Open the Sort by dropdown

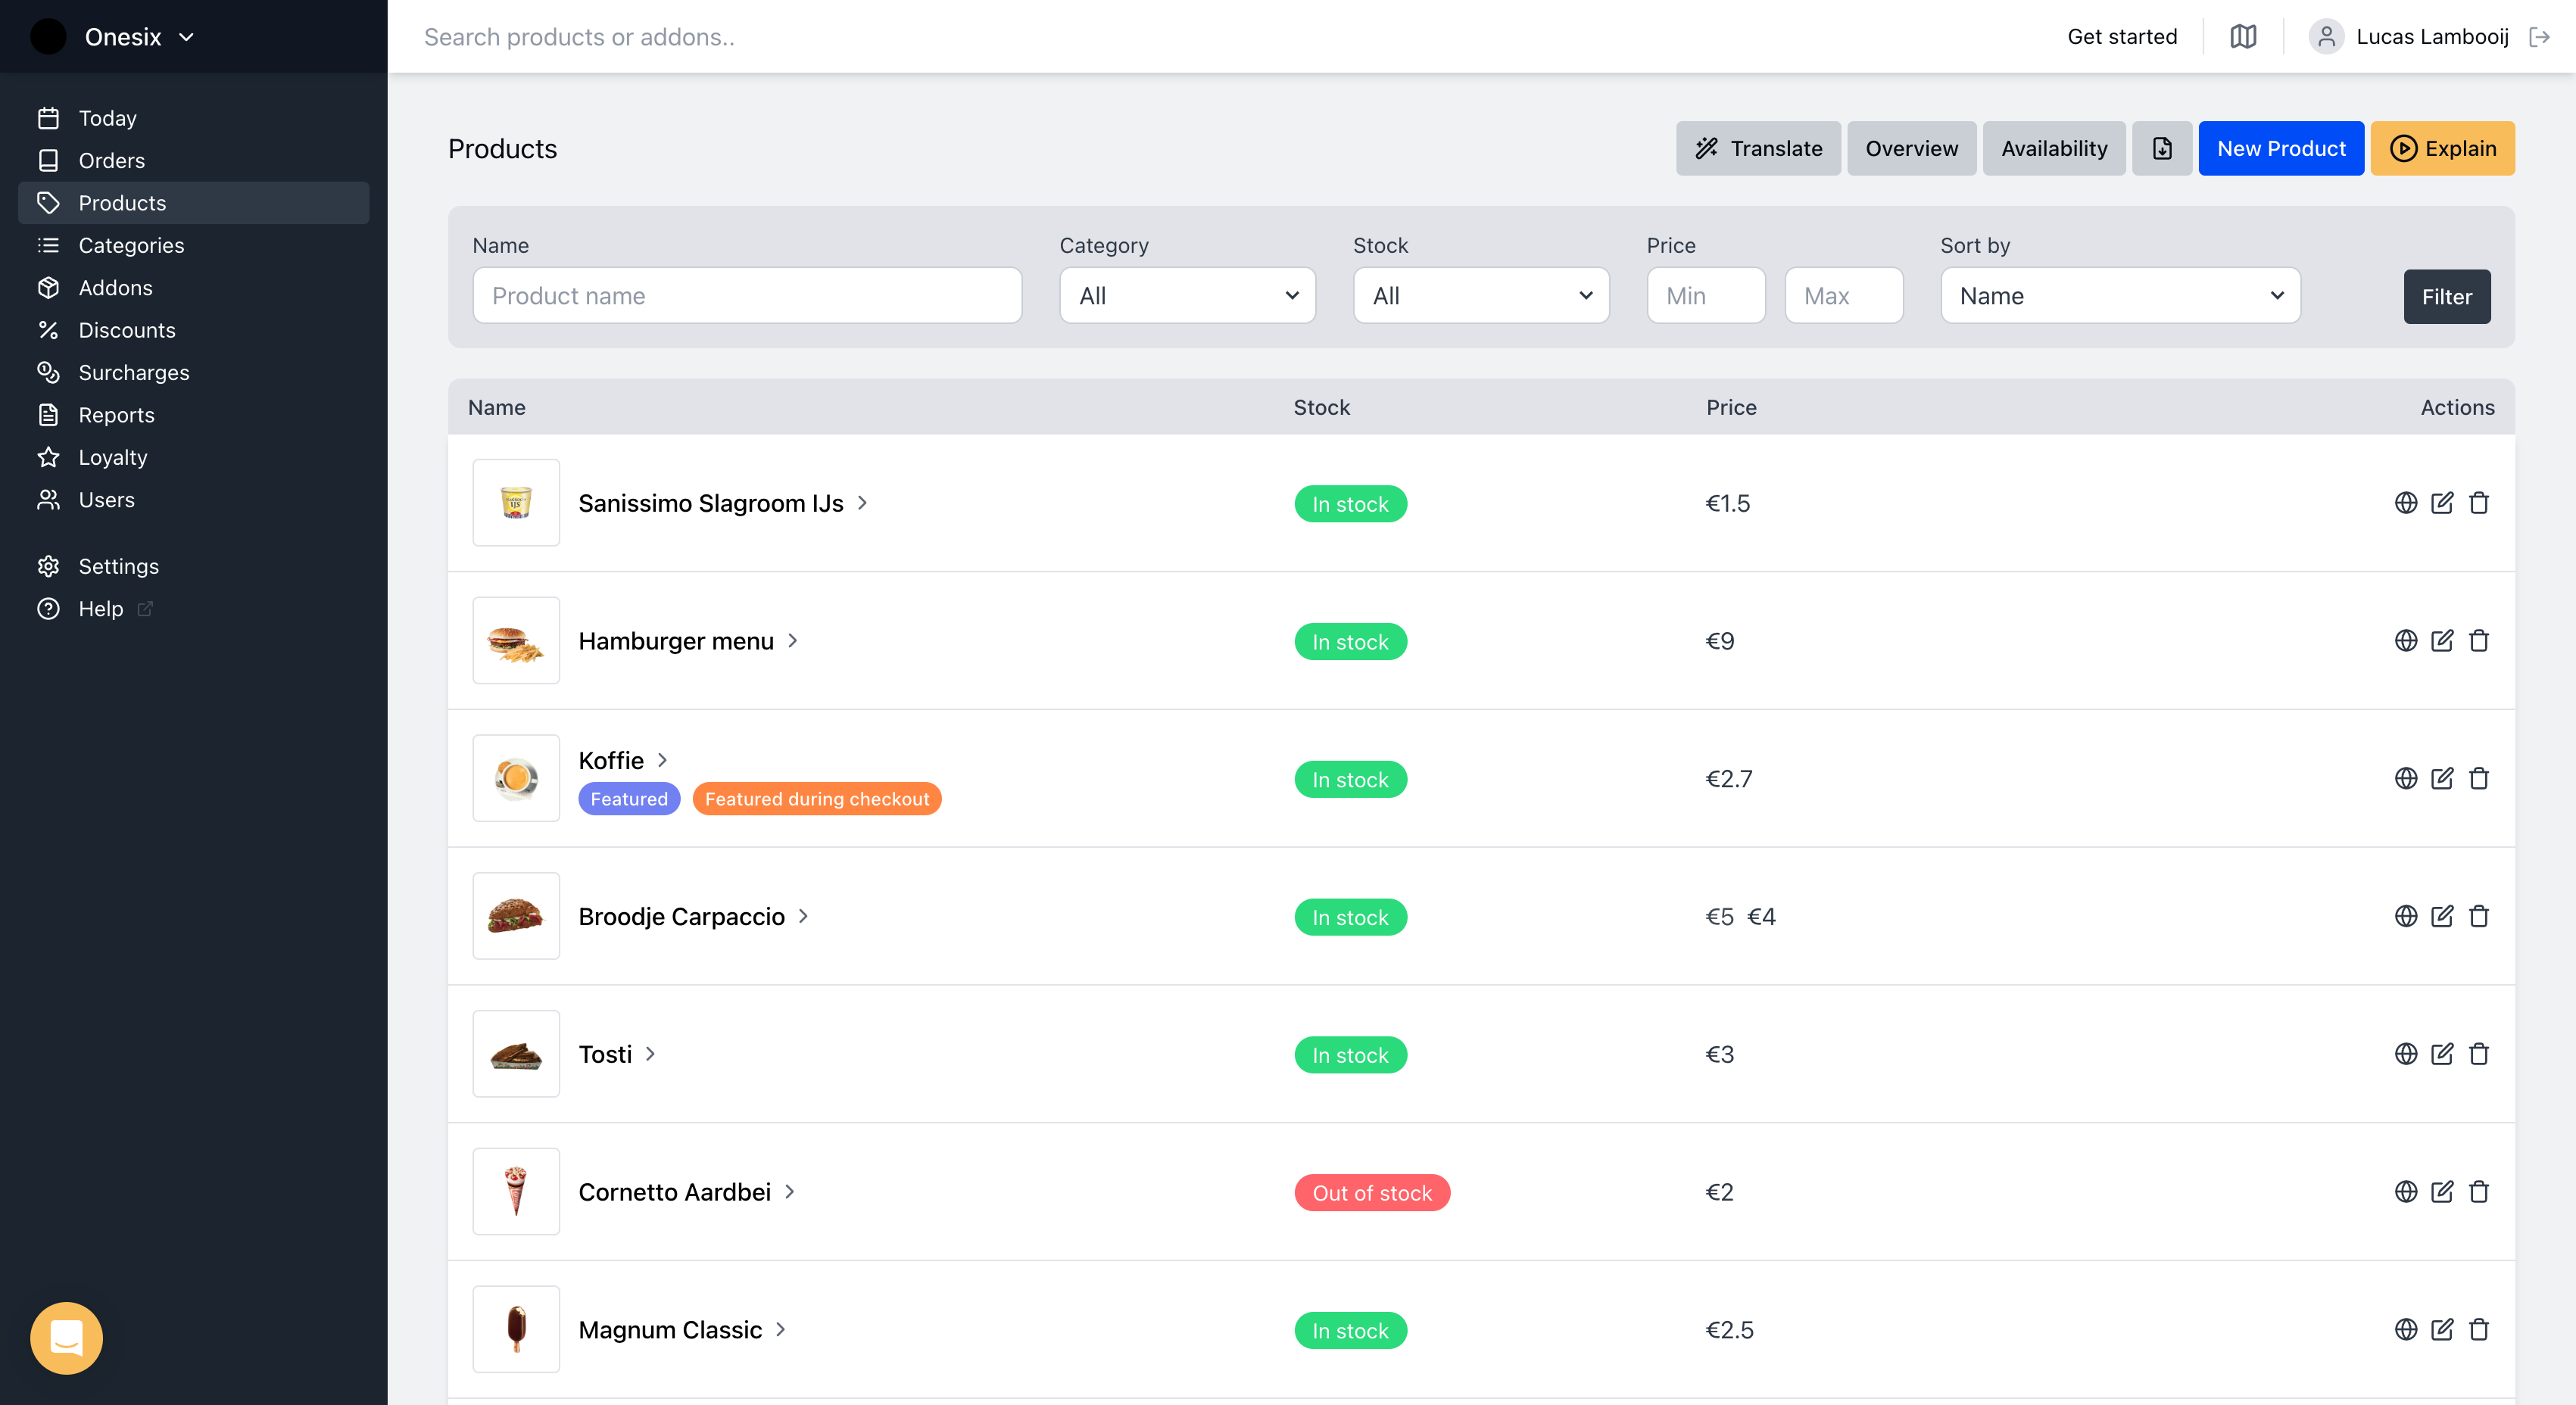[2120, 296]
